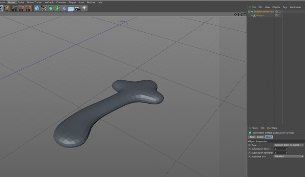Click the green Subdivision Surface generator icon
This screenshot has height=177, width=305.
[x=51, y=9]
